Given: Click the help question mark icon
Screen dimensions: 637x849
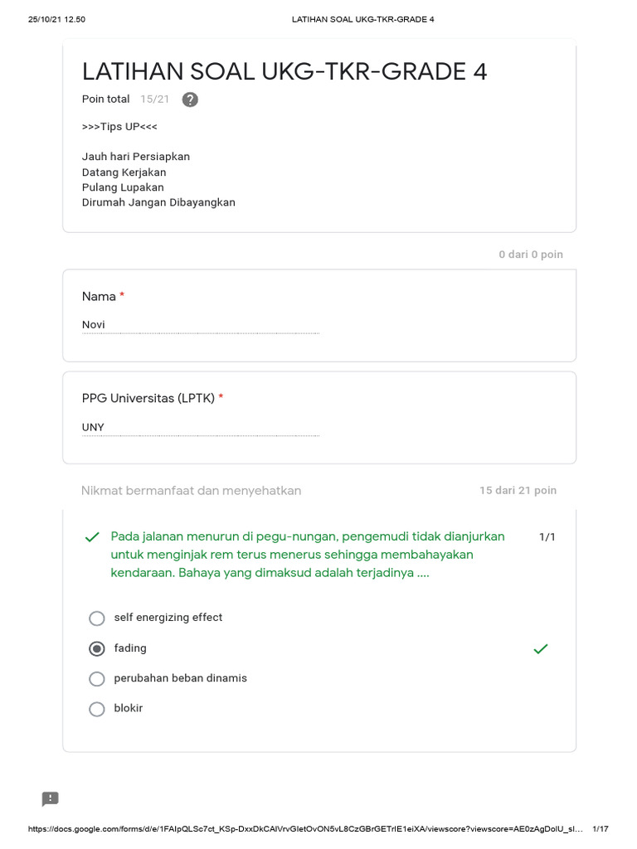Looking at the screenshot, I should (x=190, y=99).
